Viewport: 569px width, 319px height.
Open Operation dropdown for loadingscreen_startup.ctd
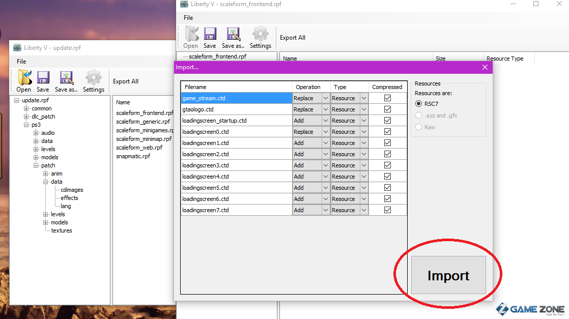click(x=326, y=121)
